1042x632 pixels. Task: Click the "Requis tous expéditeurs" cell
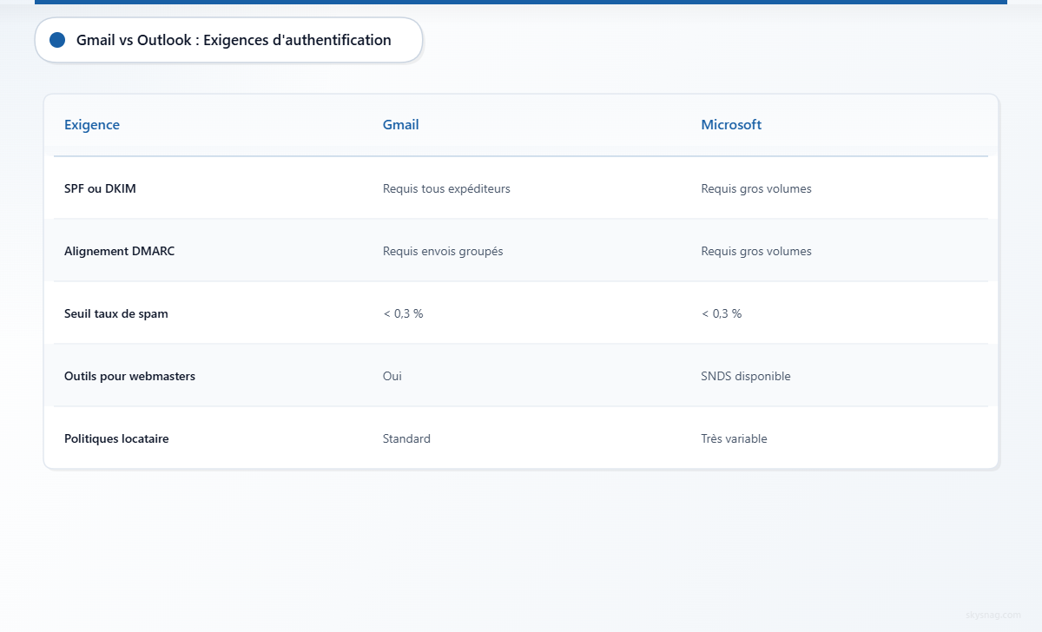tap(446, 188)
